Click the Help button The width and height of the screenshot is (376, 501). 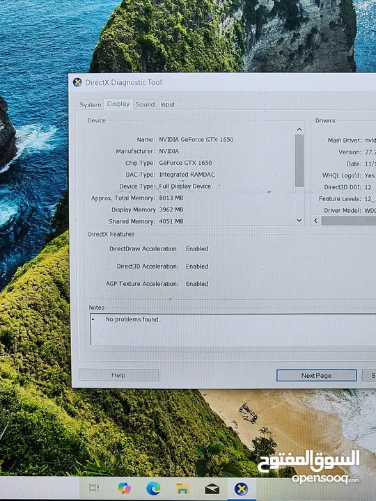[118, 375]
